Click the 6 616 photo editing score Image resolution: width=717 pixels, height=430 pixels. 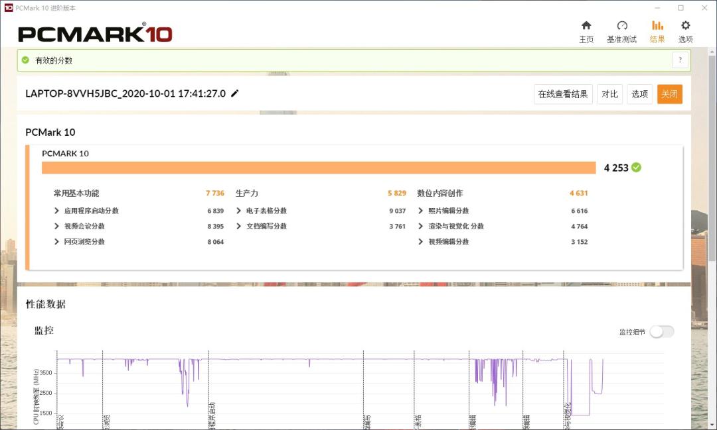(580, 211)
